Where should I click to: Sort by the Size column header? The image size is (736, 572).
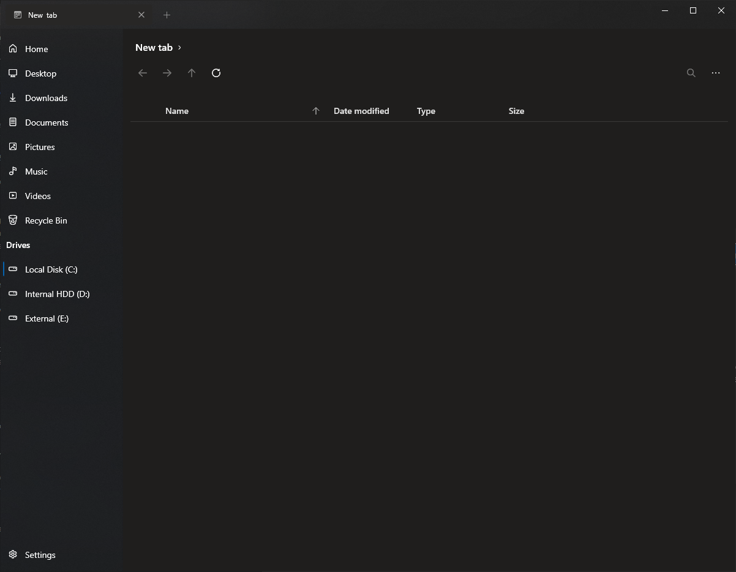click(x=516, y=111)
